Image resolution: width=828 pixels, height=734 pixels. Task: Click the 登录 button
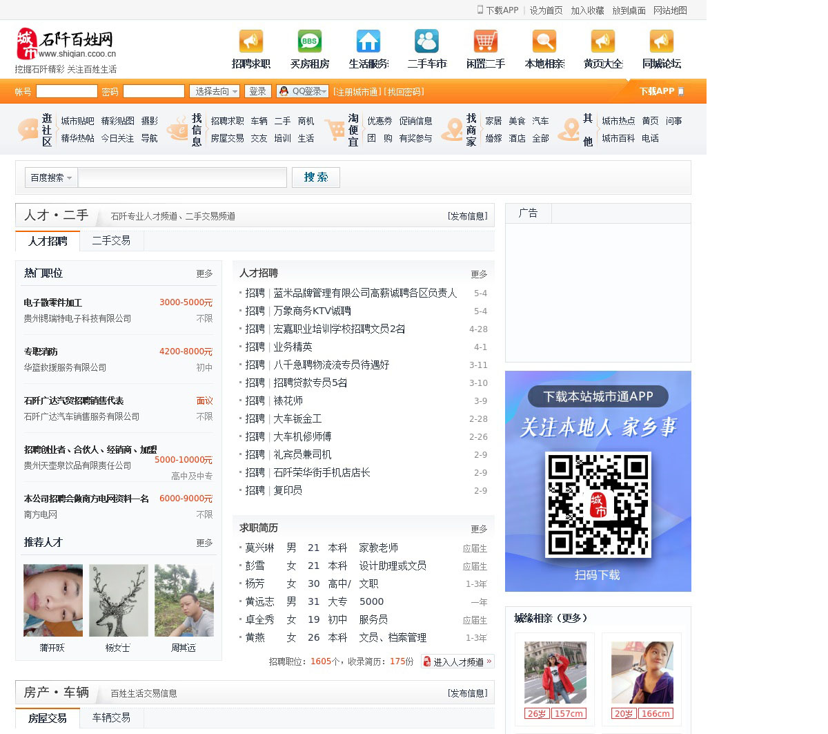coord(257,91)
